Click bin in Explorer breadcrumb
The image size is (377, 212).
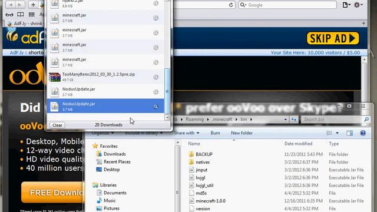243,119
